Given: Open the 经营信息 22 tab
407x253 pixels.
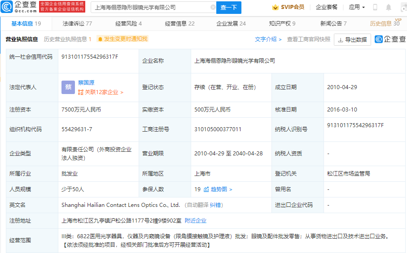Looking at the screenshot, I should [x=179, y=24].
